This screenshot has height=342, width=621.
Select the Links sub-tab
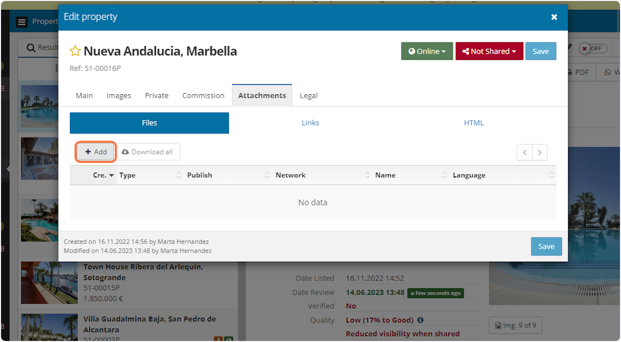pyautogui.click(x=310, y=123)
